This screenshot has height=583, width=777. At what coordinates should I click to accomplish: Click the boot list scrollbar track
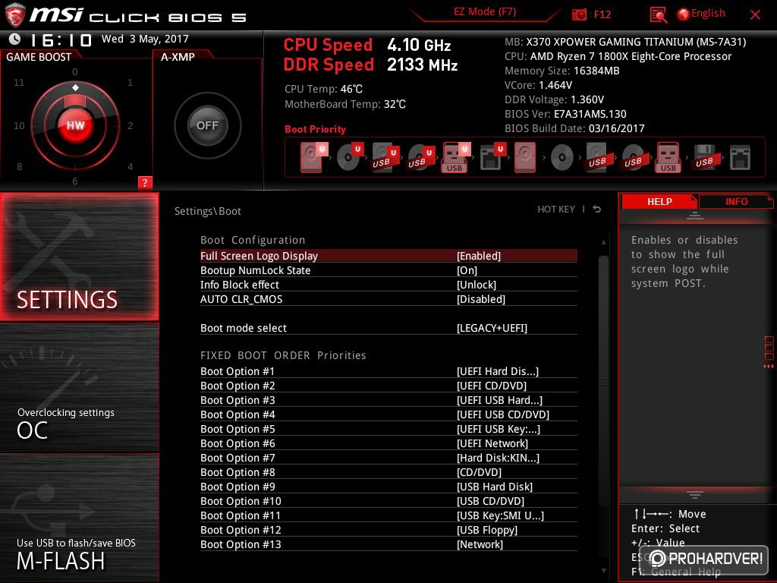tap(603, 405)
